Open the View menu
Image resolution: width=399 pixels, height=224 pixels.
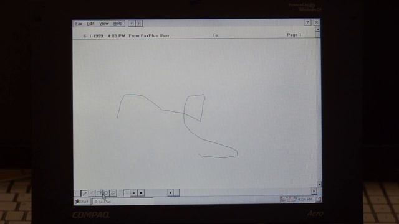coord(104,24)
